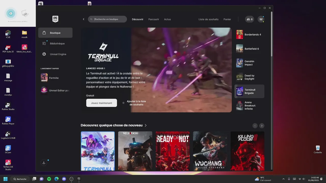The width and height of the screenshot is (326, 183).
Task: Open the Corbeille recycle bin
Action: pos(318,149)
